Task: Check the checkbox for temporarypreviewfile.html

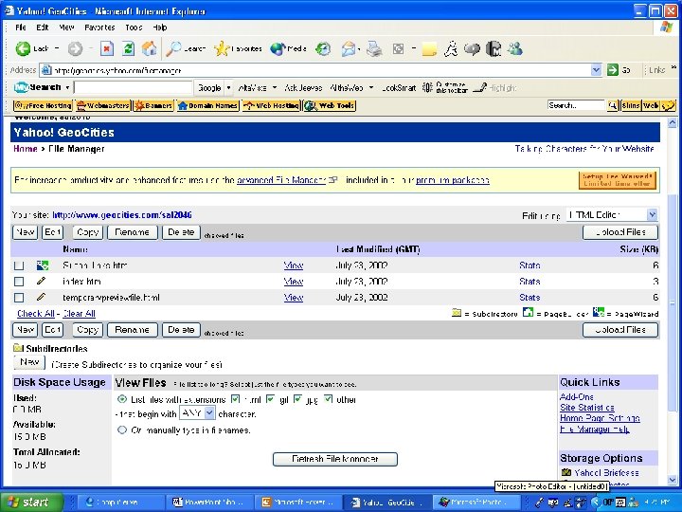Action: pyautogui.click(x=19, y=298)
